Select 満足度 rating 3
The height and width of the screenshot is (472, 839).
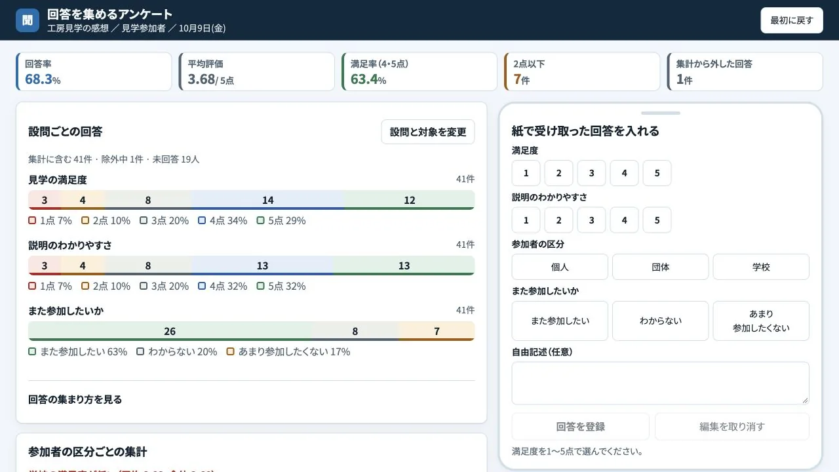(x=591, y=173)
